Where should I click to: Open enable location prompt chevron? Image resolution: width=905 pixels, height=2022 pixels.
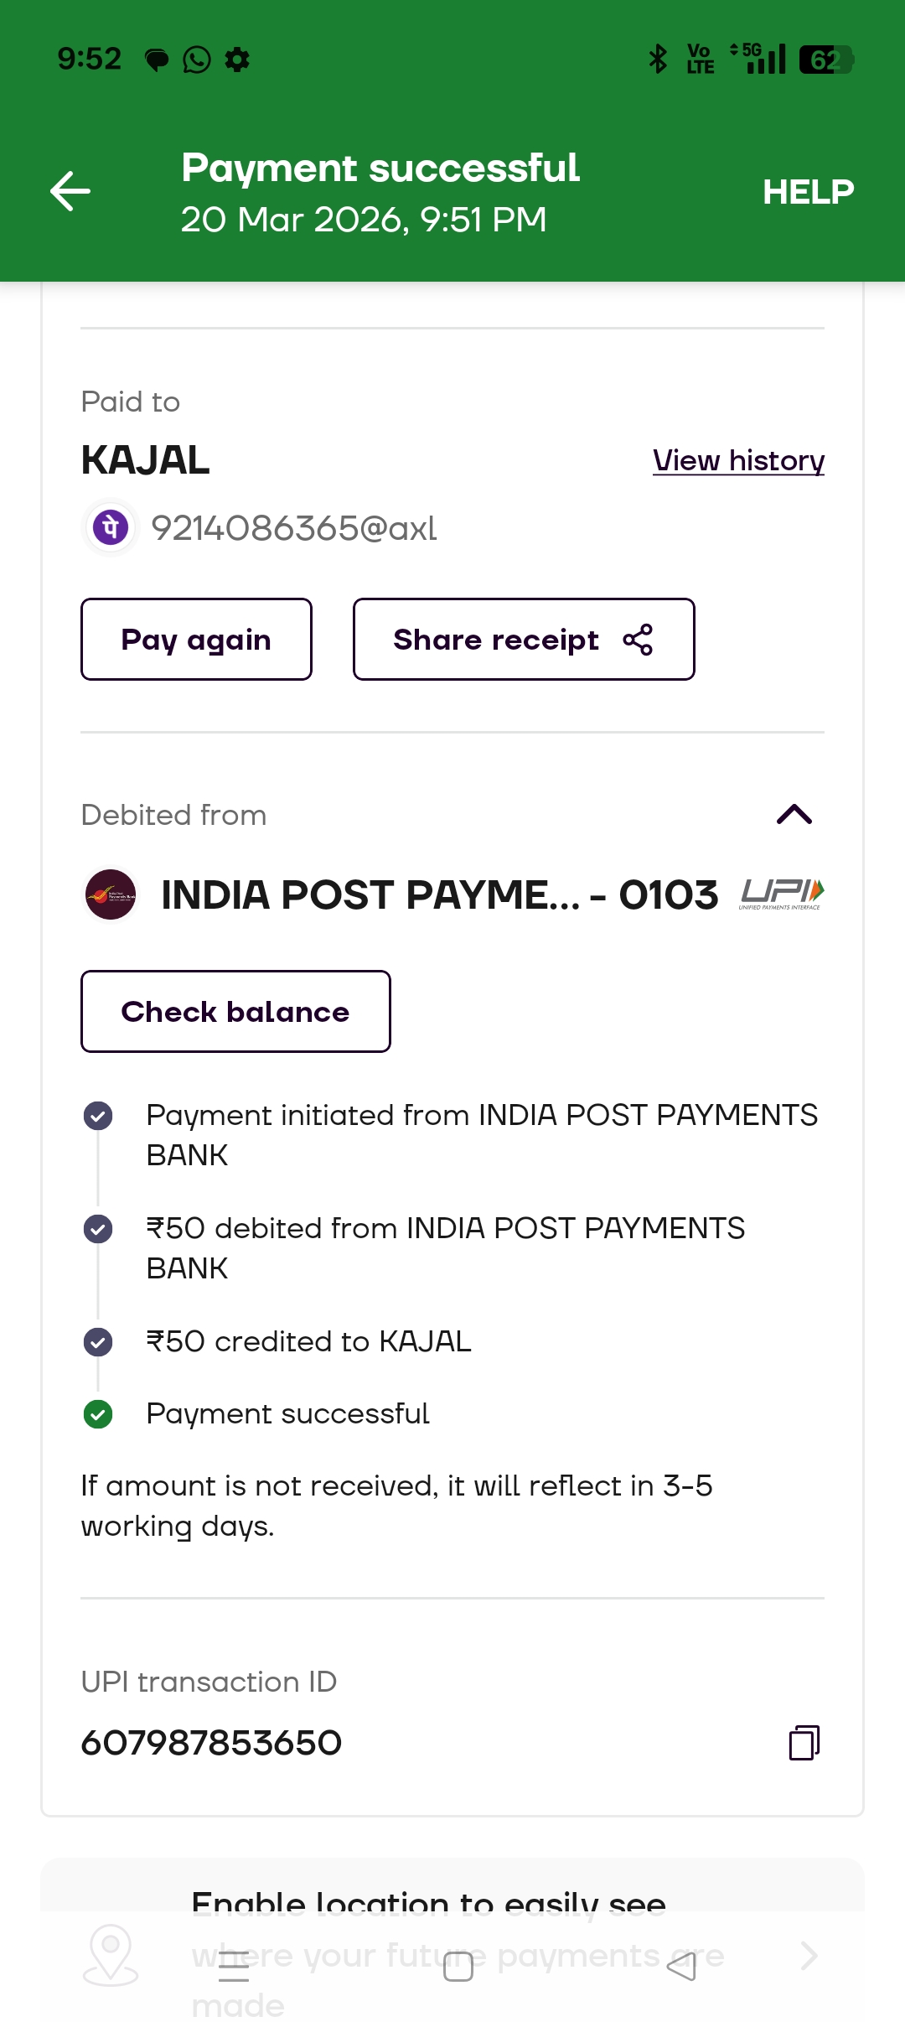(808, 1956)
